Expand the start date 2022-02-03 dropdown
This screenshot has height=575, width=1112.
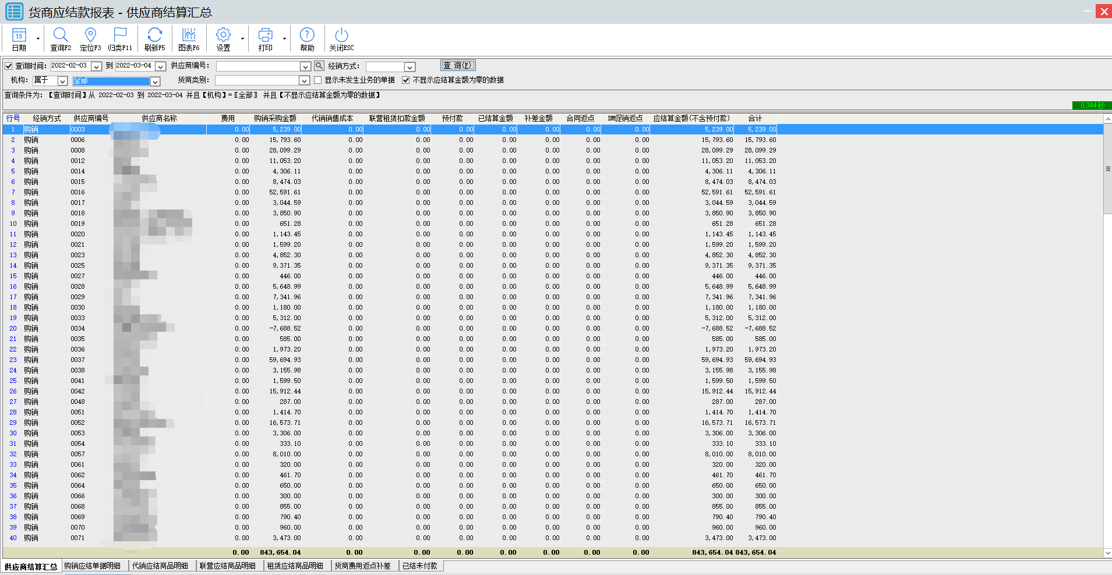click(x=97, y=67)
